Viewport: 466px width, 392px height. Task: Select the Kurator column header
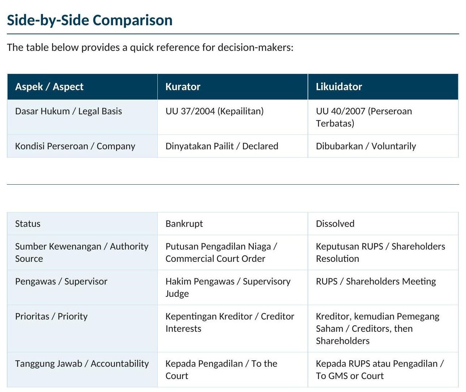coord(183,87)
